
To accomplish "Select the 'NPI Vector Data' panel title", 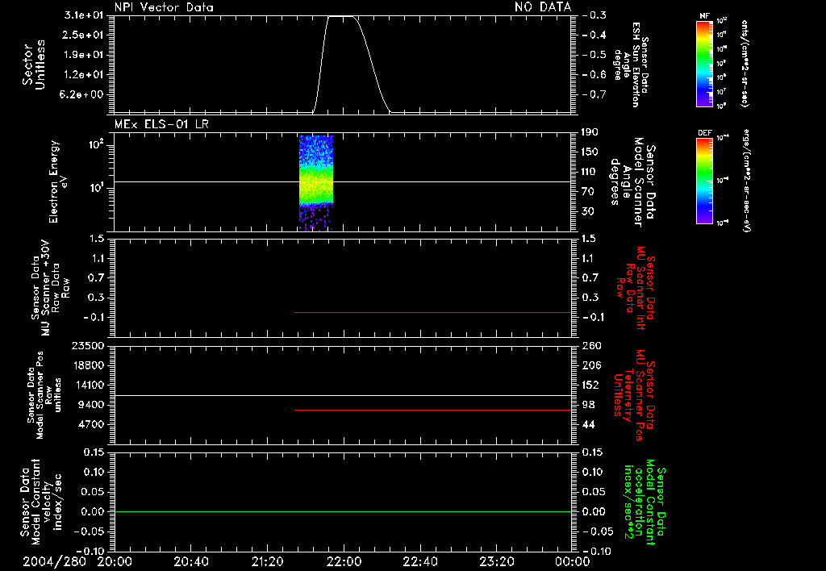I will [164, 7].
